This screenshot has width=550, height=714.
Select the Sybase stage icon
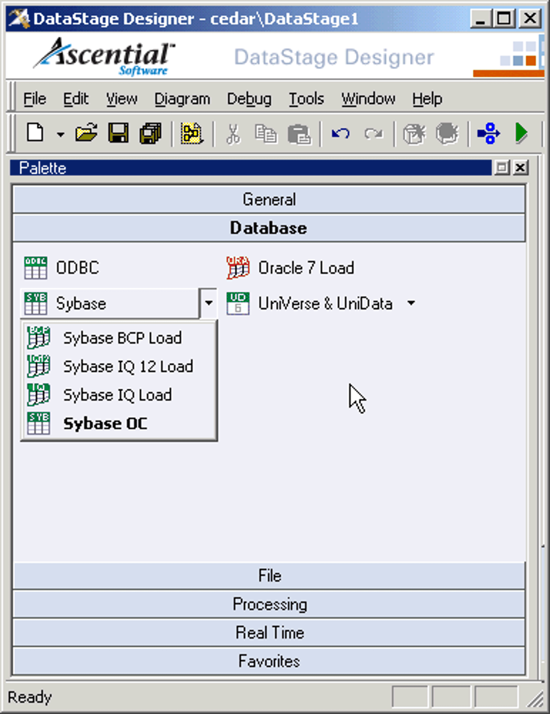pos(36,303)
